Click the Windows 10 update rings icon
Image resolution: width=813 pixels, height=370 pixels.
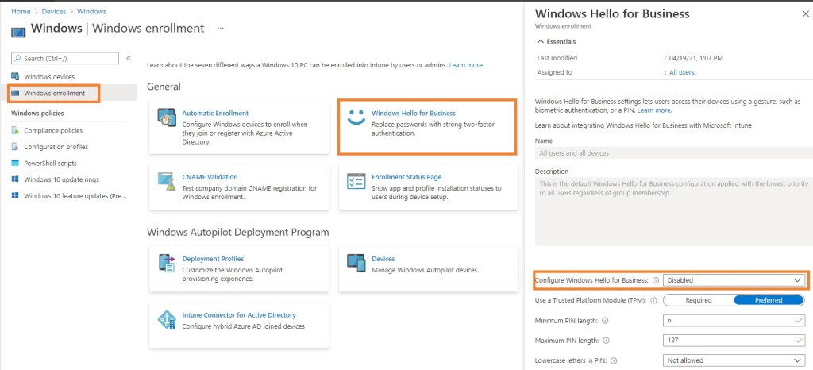[15, 179]
